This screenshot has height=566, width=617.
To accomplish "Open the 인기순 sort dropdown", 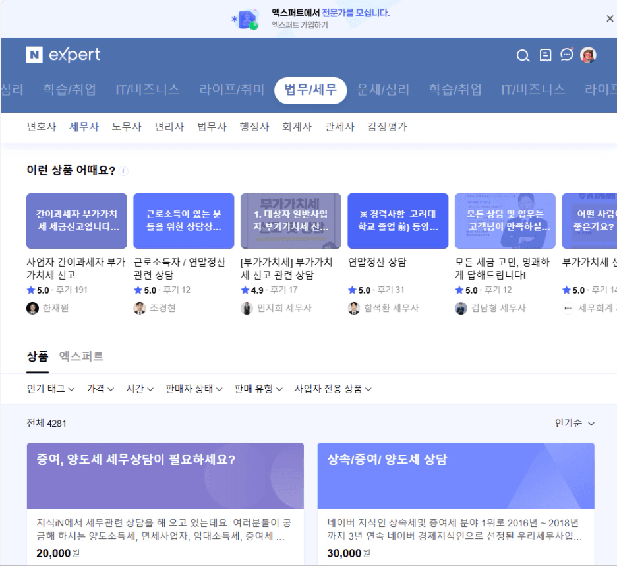I will (575, 424).
